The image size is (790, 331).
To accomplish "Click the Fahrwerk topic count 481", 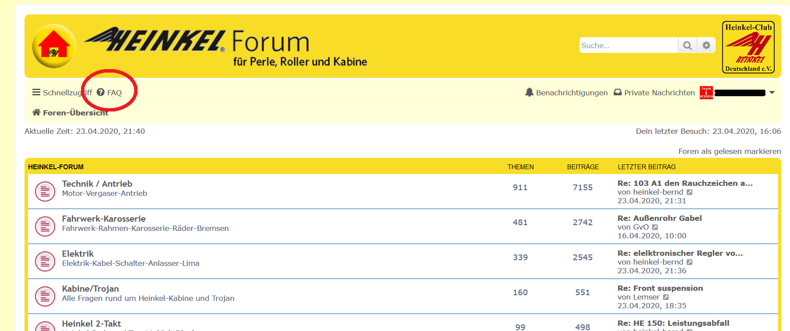I will [520, 223].
